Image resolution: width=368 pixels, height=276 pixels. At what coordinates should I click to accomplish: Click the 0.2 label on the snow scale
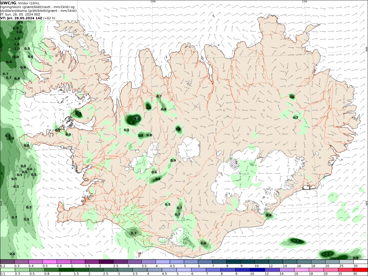(2, 266)
